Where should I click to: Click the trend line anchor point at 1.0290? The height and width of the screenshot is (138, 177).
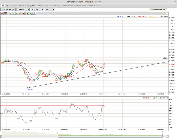pos(27,88)
